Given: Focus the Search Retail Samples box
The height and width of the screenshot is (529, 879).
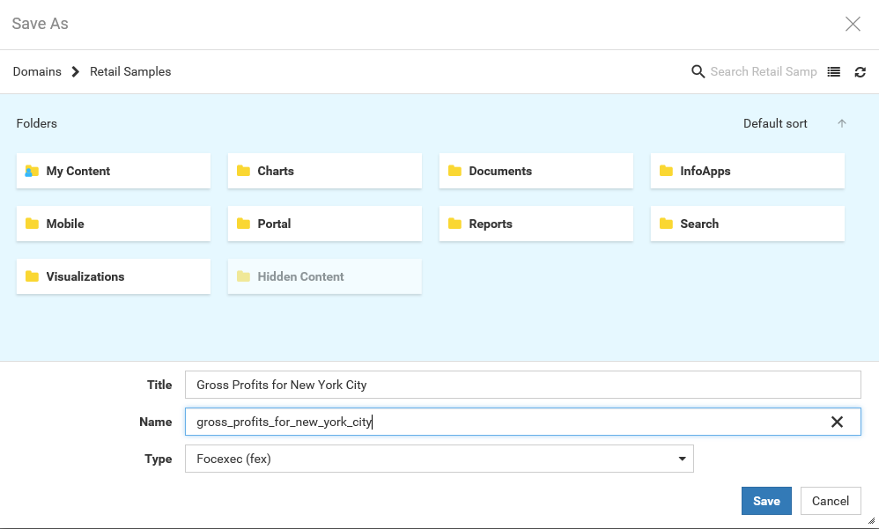Looking at the screenshot, I should 764,71.
